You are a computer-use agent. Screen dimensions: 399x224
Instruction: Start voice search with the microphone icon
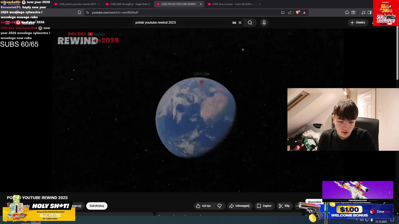264,23
